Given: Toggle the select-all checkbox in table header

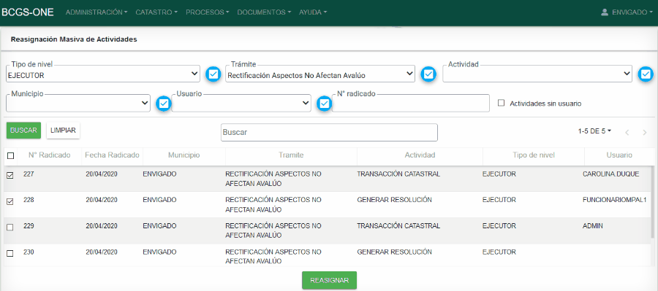Looking at the screenshot, I should pos(10,156).
